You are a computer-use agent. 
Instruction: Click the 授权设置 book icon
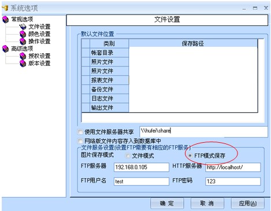click(x=23, y=56)
